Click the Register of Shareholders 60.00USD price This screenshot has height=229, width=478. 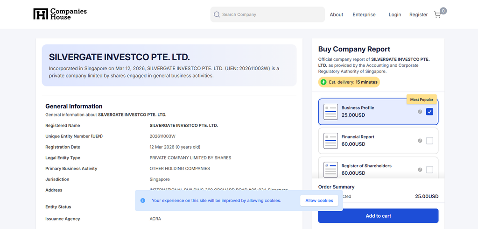(353, 173)
